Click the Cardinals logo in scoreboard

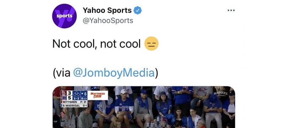tap(63, 93)
